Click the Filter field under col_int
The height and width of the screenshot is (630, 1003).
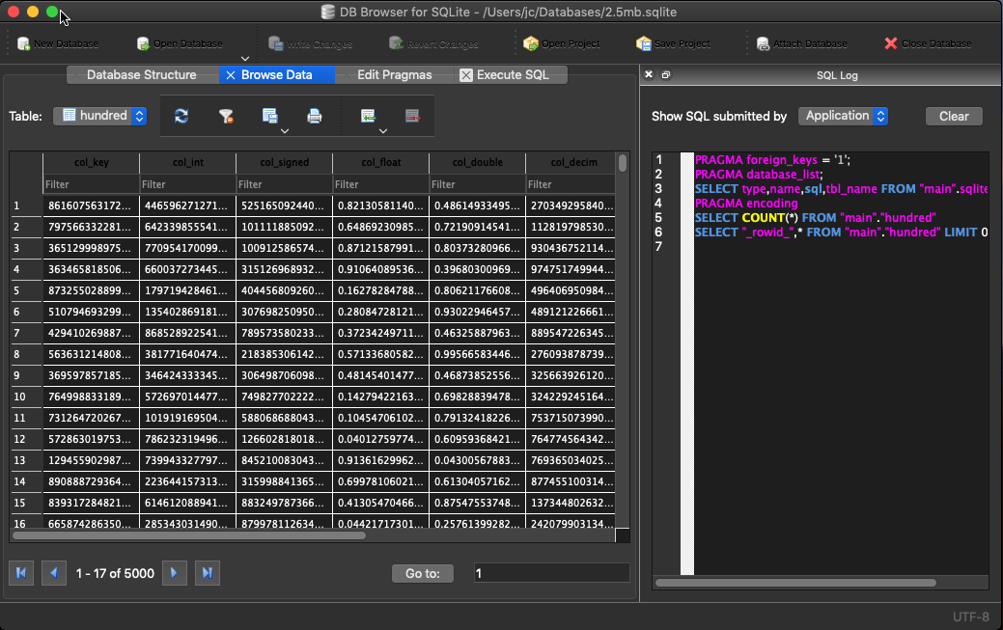pyautogui.click(x=187, y=184)
